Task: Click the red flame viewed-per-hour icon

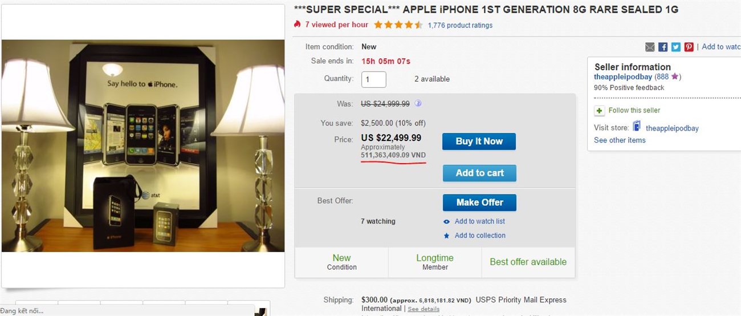Action: pos(297,25)
